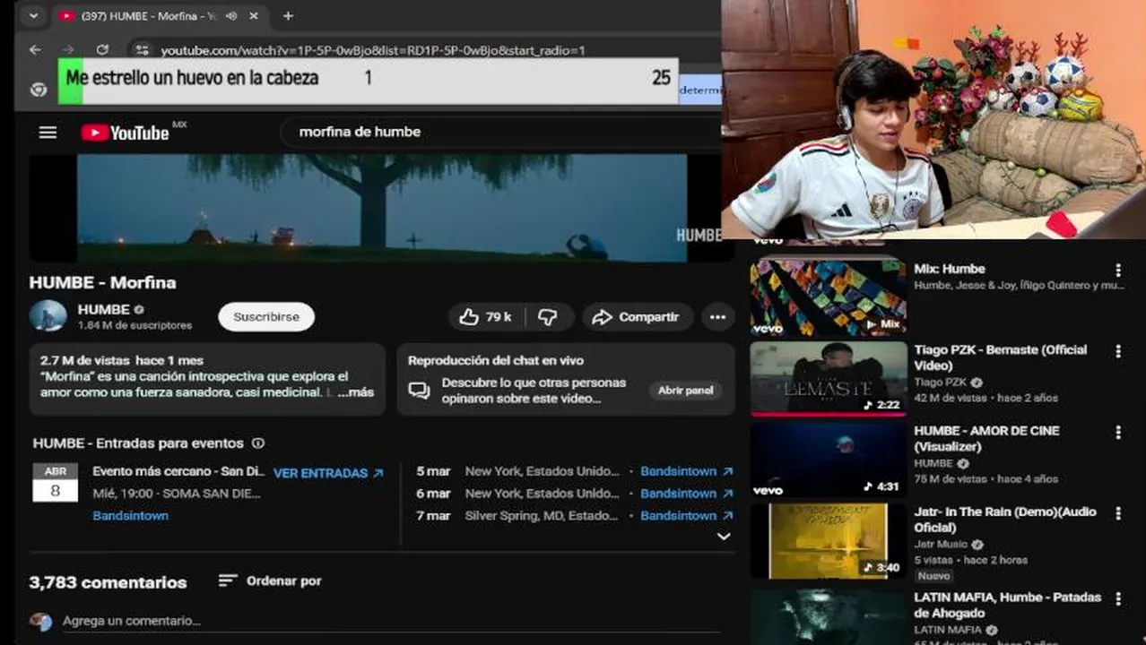Click 'LATIN MAFIA, Humbe - Patadas de Ahogado' title
Screen dimensions: 1146x645
(1007, 605)
